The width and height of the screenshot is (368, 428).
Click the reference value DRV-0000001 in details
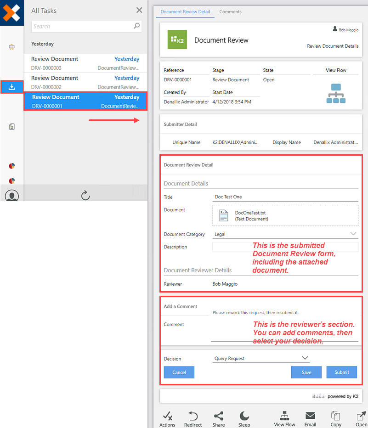[178, 80]
